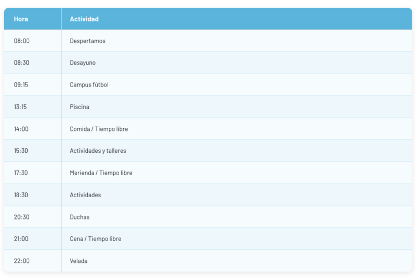The width and height of the screenshot is (418, 279).
Task: Select the Desayuno activity text
Action: 83,63
